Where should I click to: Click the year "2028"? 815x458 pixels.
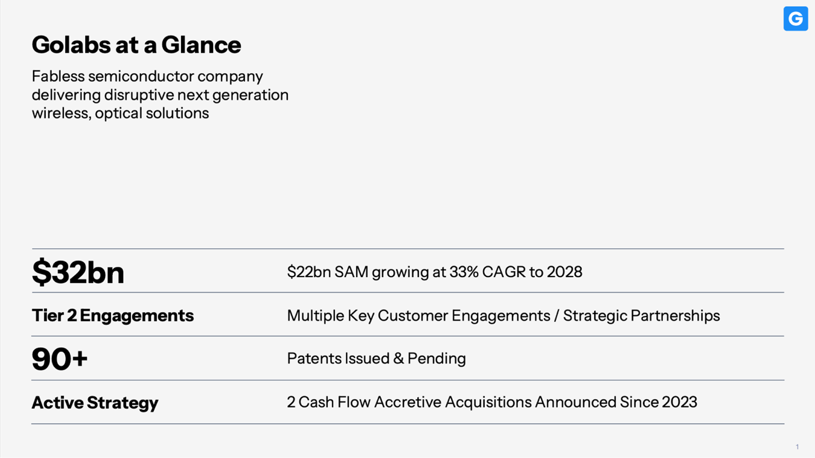(x=564, y=272)
